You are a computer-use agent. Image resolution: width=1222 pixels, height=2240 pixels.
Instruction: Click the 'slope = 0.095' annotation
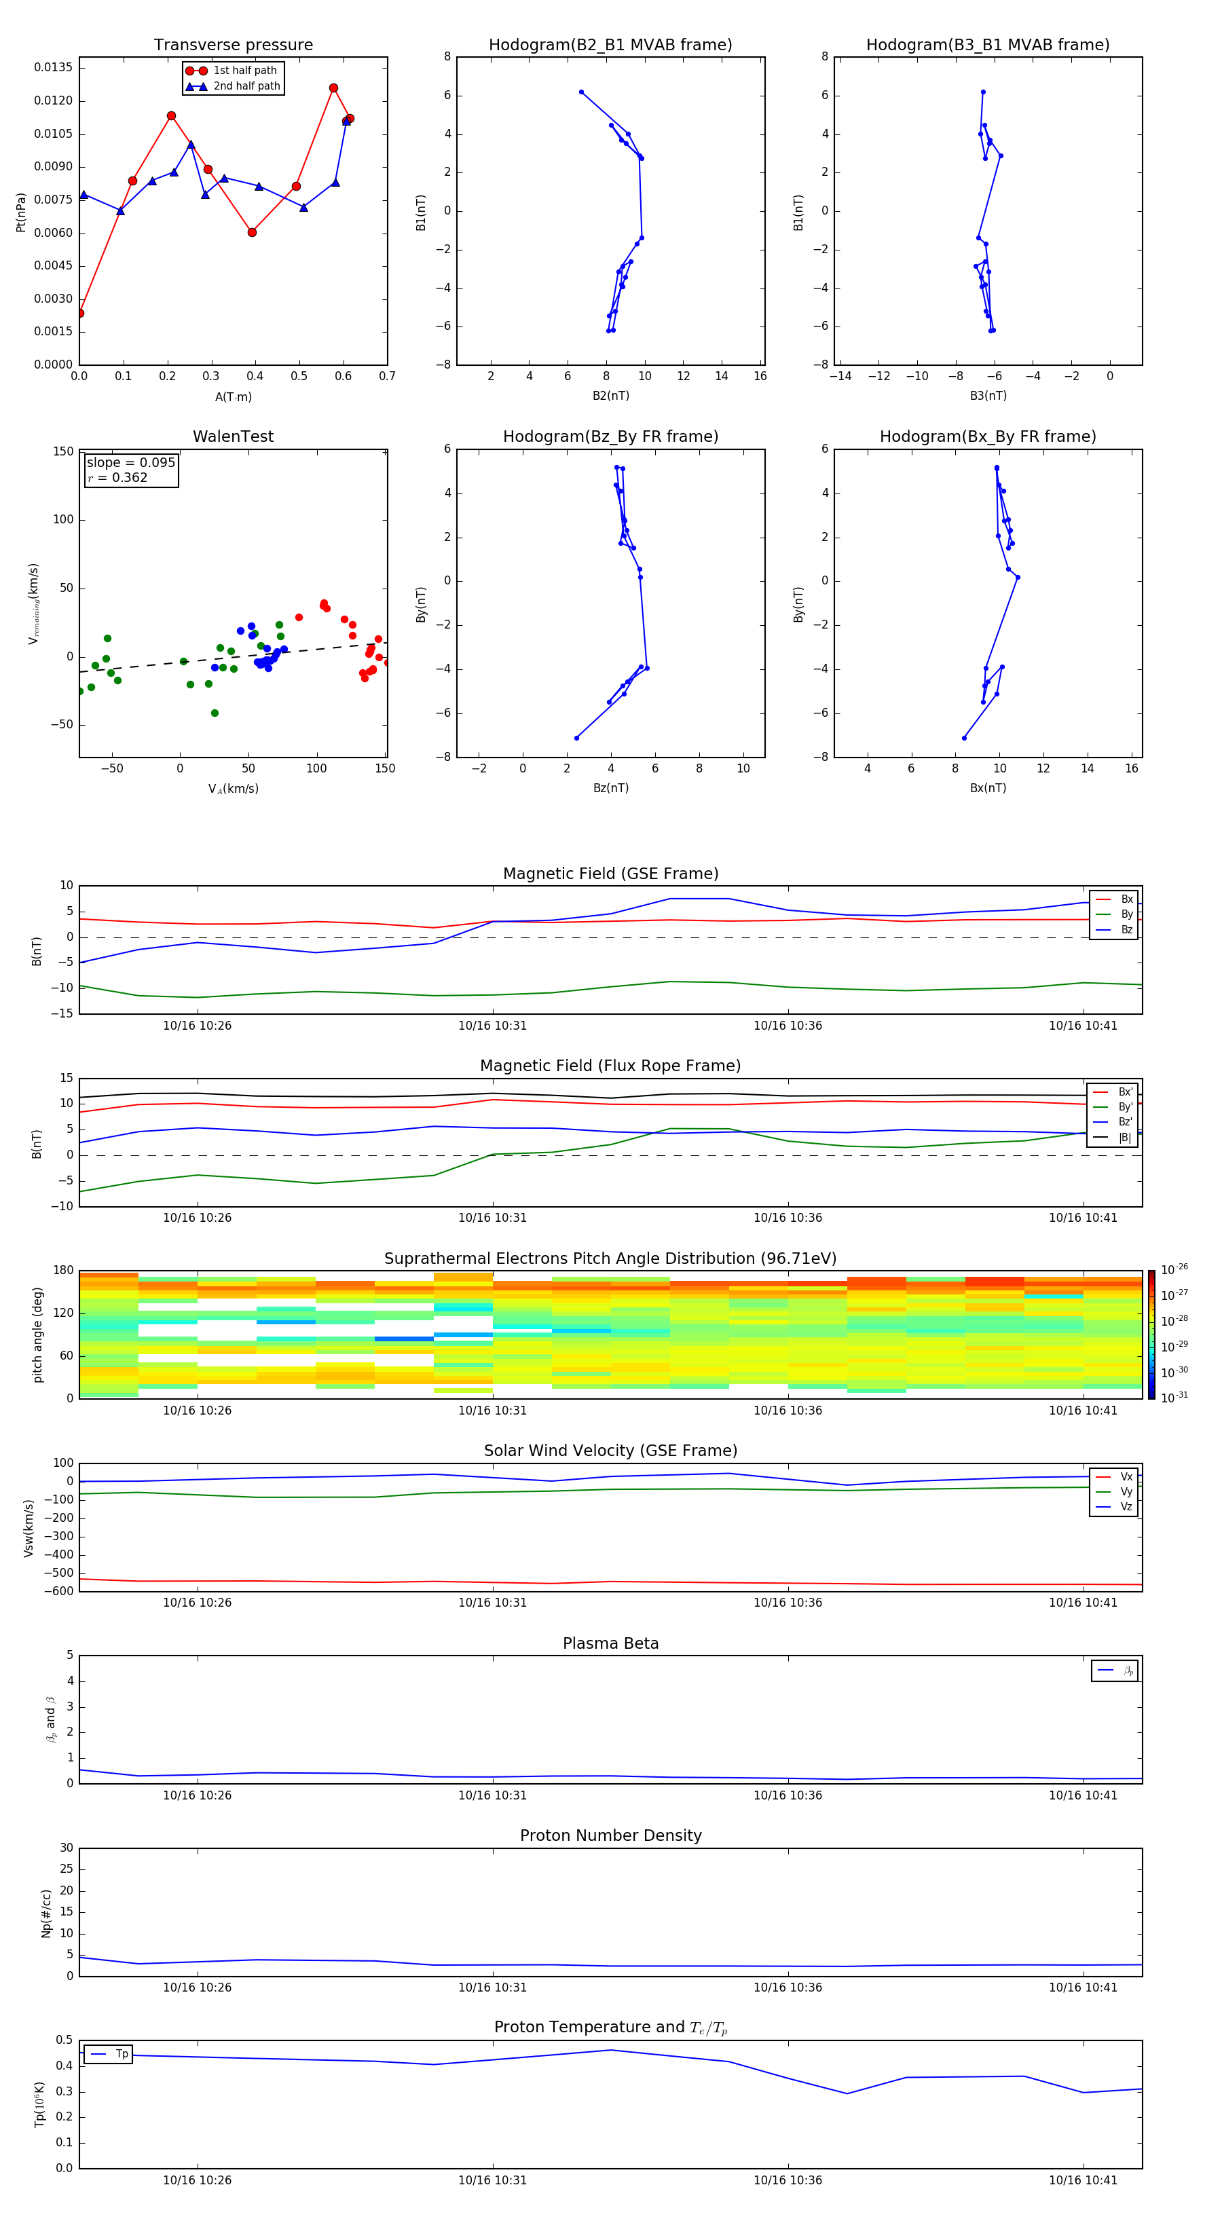coord(130,463)
